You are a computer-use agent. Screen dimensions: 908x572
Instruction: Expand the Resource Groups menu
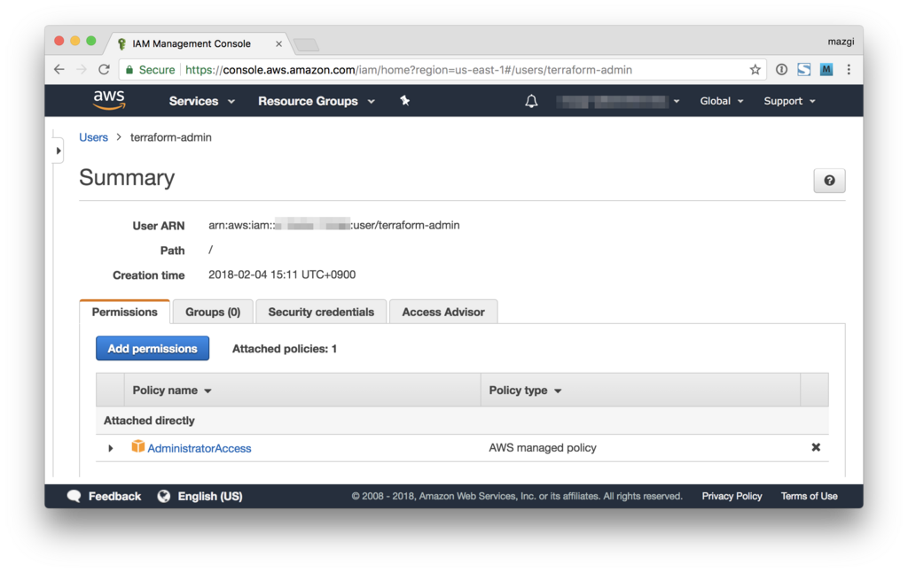[x=317, y=101]
